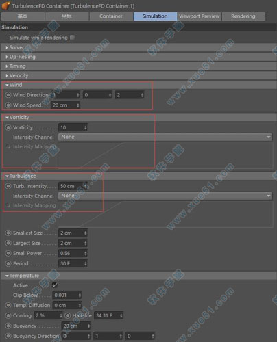Click Buoyancy Direction Z field showing 0
Viewport: 277px width, 342px height.
141,336
